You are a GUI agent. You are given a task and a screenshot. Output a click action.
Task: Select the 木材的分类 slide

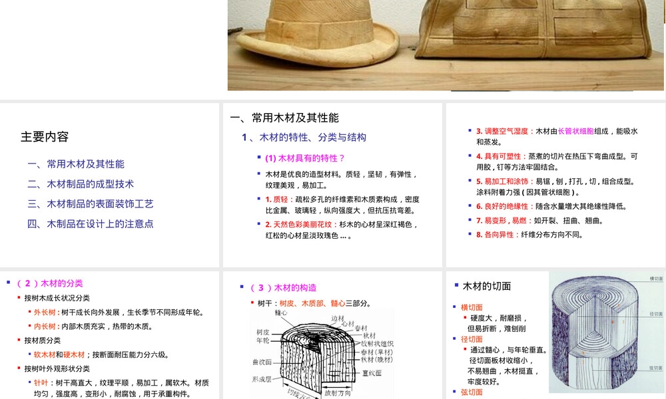[x=110, y=335]
